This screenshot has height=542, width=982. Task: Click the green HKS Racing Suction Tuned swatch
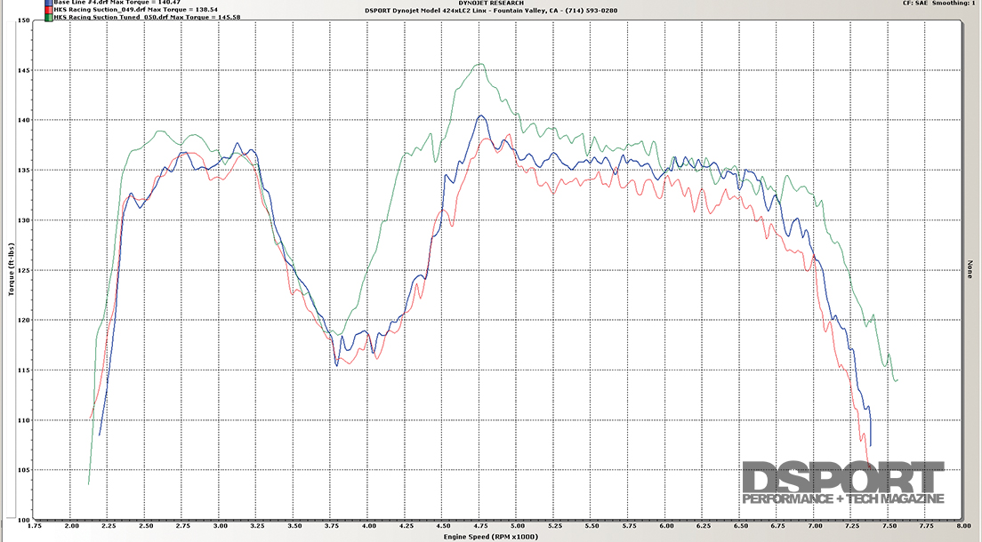click(x=47, y=17)
